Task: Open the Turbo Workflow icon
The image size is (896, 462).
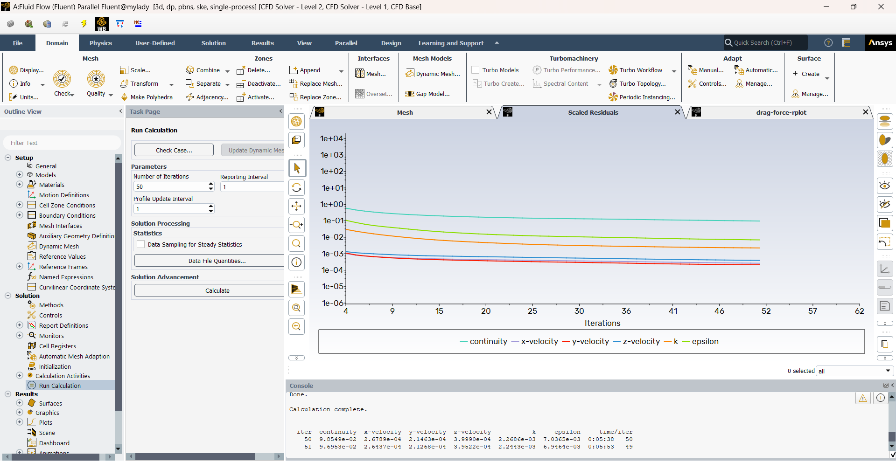Action: (613, 70)
